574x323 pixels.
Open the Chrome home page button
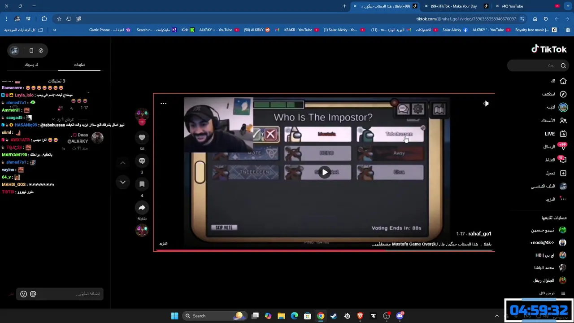coord(535,19)
